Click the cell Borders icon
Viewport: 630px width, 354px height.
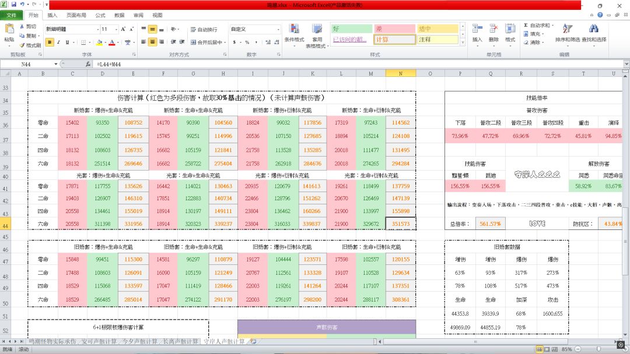pyautogui.click(x=83, y=42)
